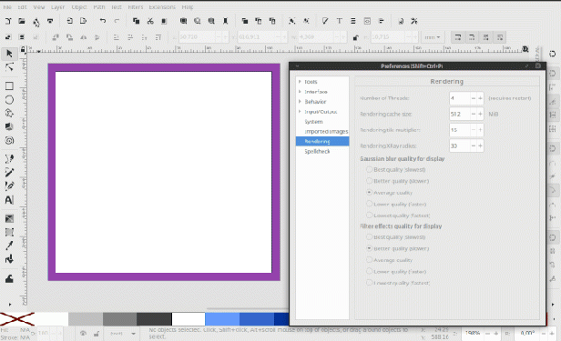
Task: Open the Filters menu
Action: pos(135,6)
